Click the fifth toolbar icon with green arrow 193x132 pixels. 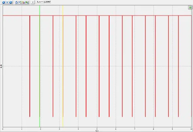click(20, 2)
